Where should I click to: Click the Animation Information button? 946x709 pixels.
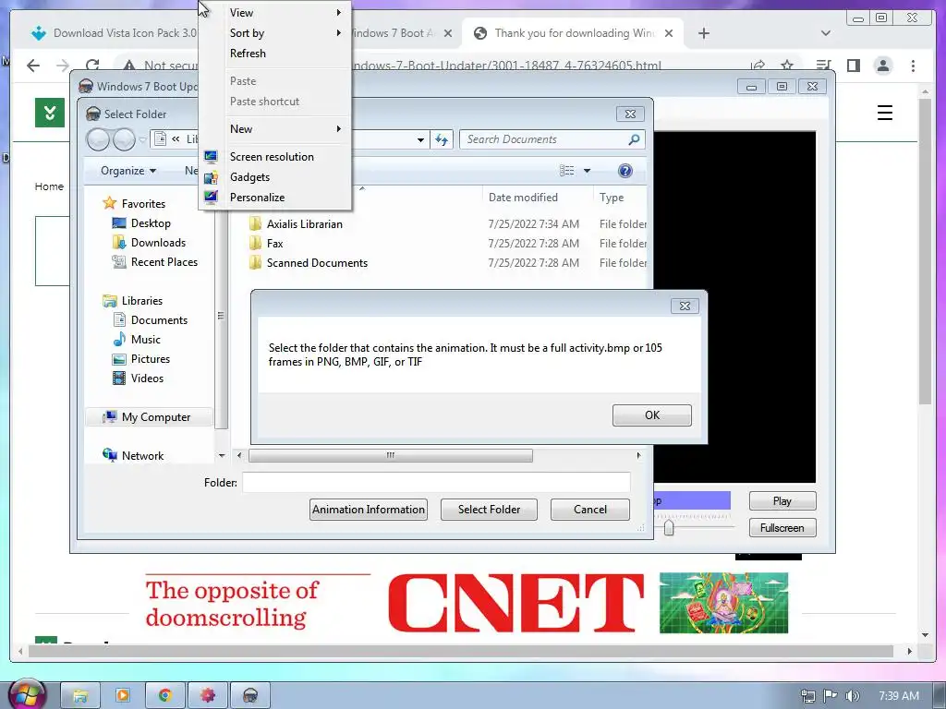pos(369,510)
